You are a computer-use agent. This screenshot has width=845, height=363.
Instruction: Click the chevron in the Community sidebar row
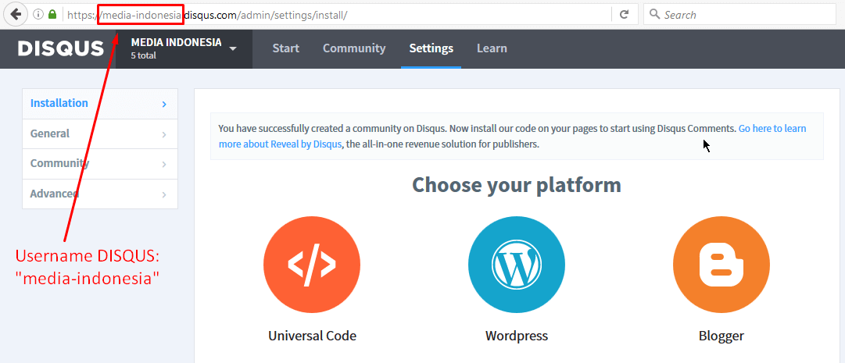pyautogui.click(x=164, y=164)
